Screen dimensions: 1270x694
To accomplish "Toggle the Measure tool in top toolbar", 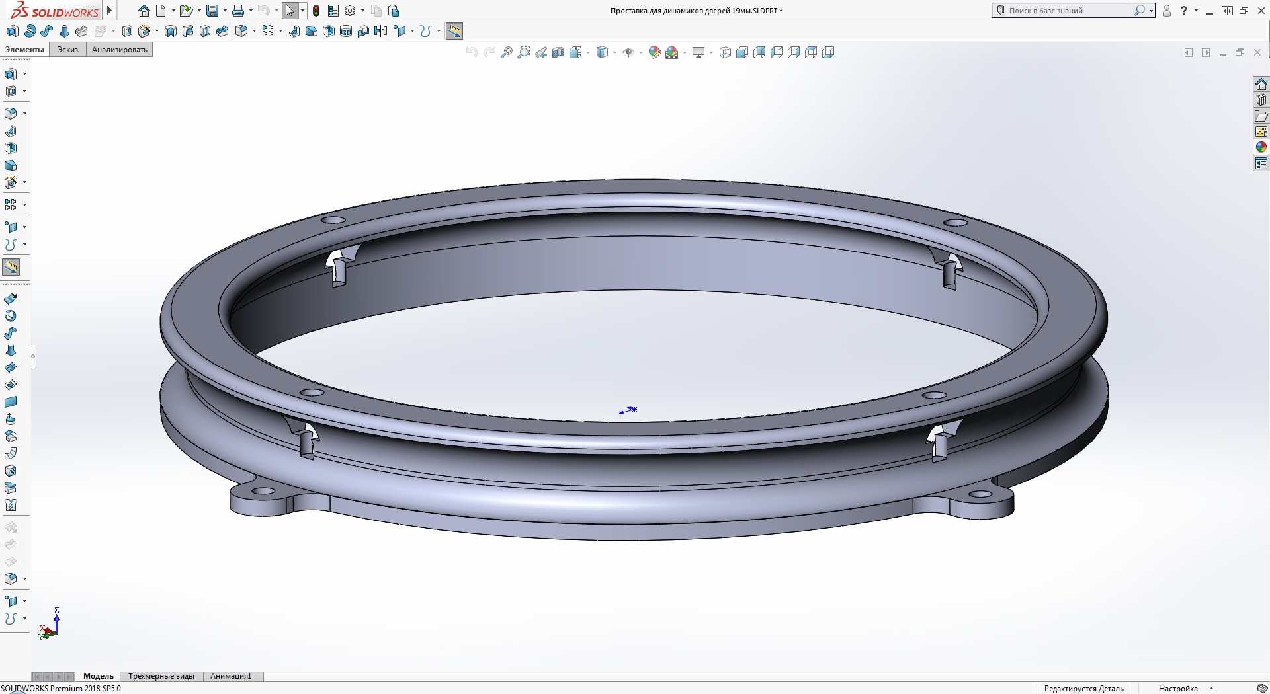I will [x=454, y=31].
